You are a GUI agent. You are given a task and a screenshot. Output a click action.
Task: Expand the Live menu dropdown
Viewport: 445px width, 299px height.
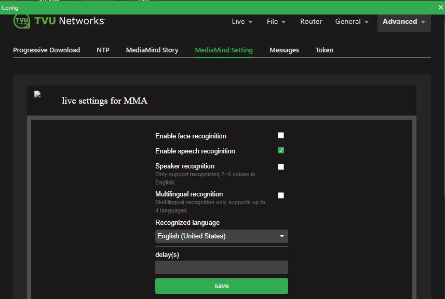pyautogui.click(x=241, y=21)
